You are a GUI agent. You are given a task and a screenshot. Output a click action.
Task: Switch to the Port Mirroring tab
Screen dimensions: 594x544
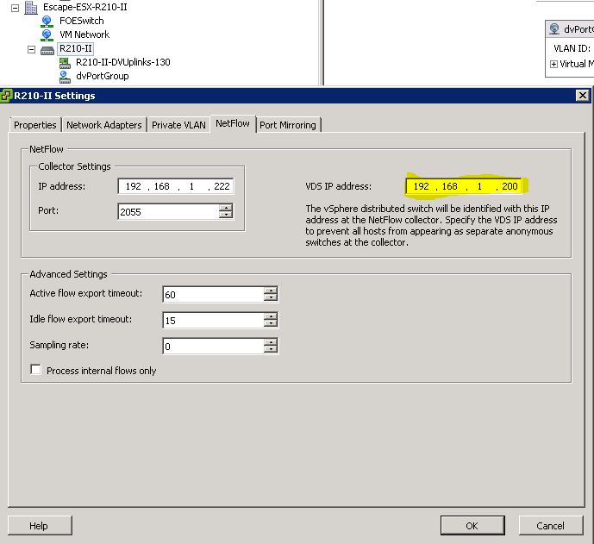coord(288,125)
